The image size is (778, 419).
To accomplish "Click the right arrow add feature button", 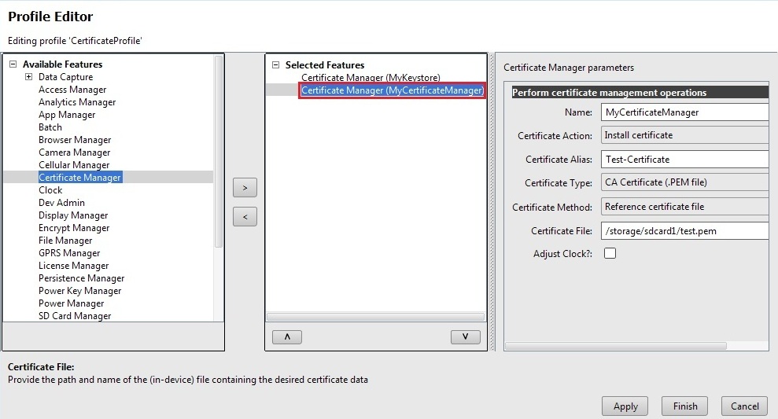I will [245, 189].
